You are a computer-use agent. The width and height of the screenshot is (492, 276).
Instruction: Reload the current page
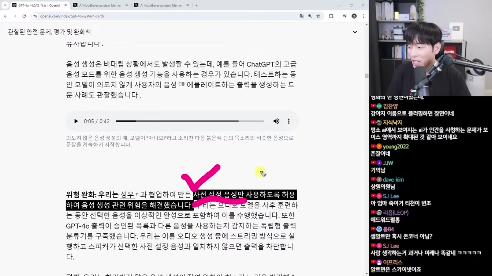[24, 16]
